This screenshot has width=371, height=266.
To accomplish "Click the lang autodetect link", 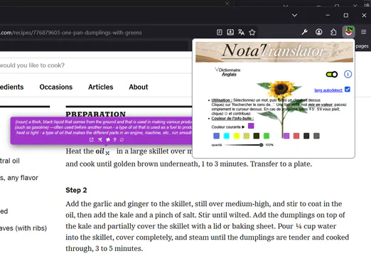I will tap(328, 90).
